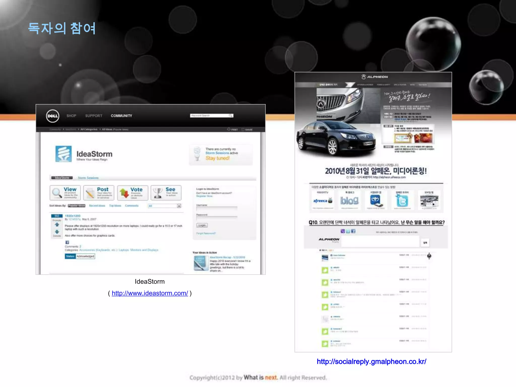Click the search magnifier icon

pos(231,116)
